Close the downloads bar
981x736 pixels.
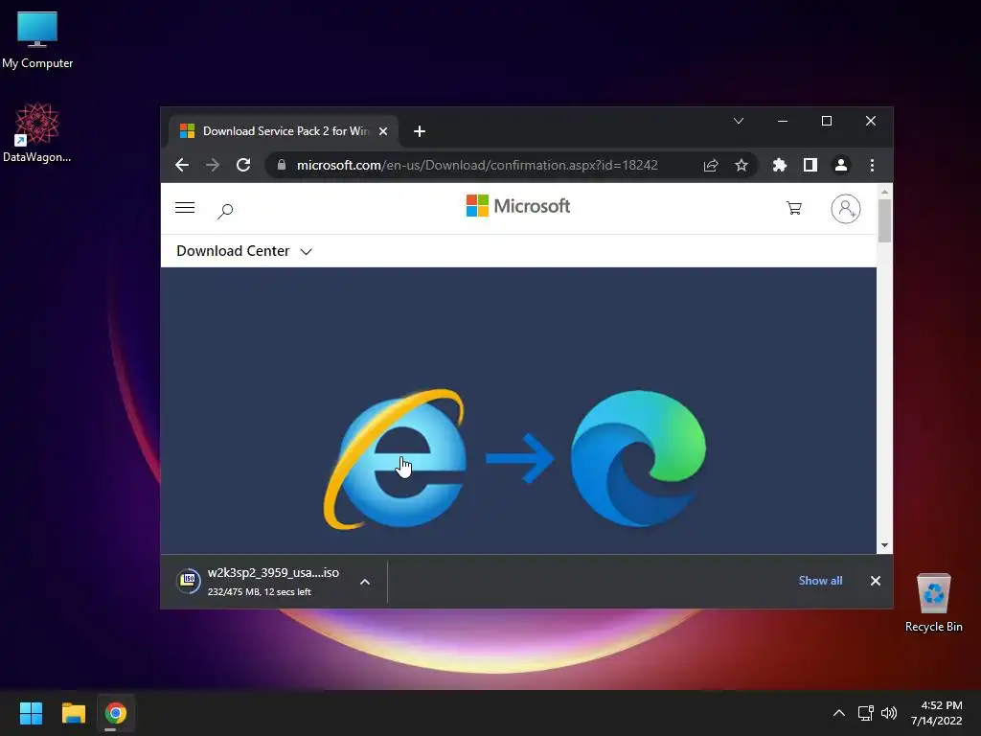point(876,581)
